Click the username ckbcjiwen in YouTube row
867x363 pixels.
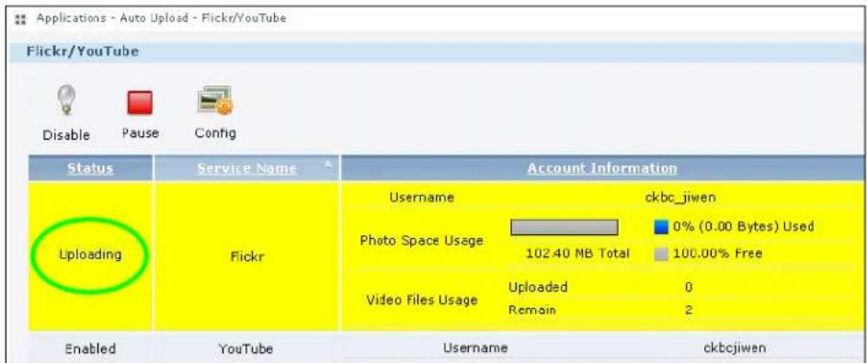coord(735,348)
